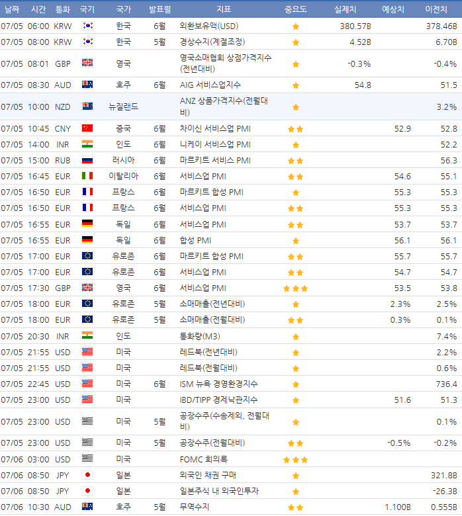Click indicator text 레드북(전월대비)
The width and height of the screenshot is (462, 516).
(208, 368)
